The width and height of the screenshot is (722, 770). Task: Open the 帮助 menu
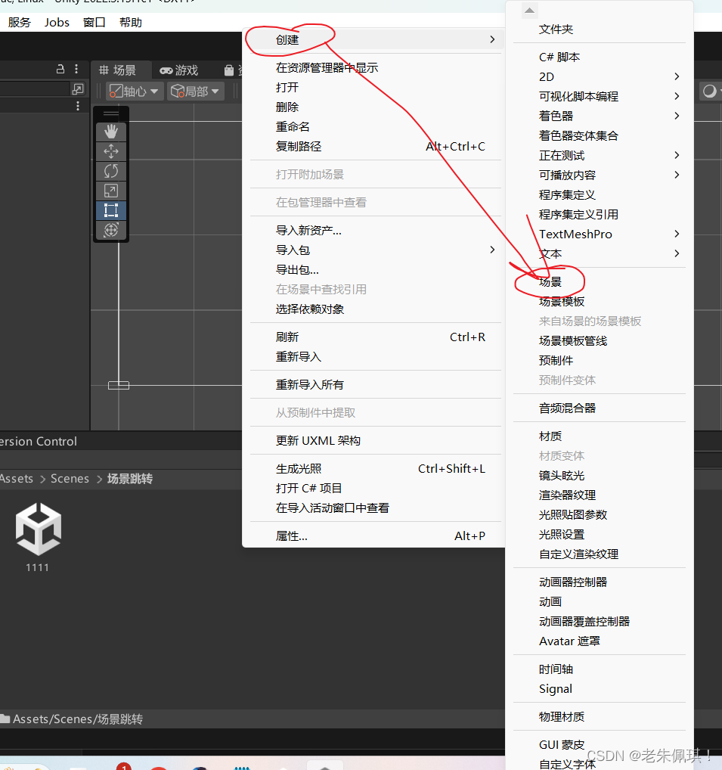click(x=131, y=22)
